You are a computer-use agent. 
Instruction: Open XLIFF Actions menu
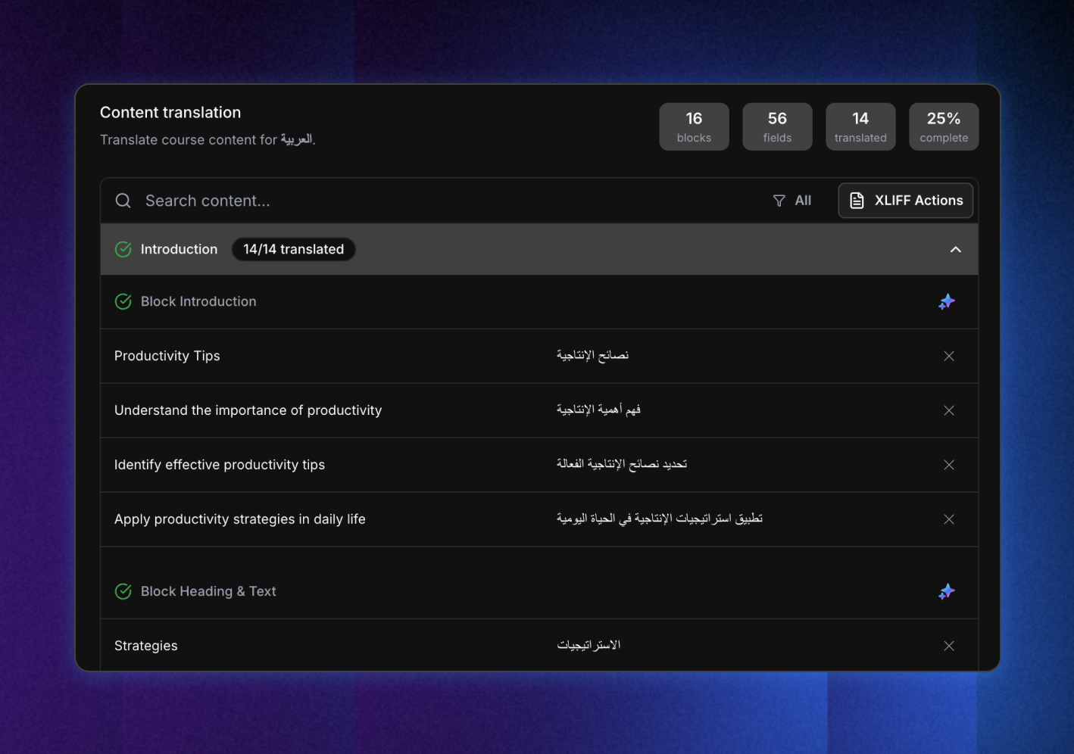pos(905,201)
